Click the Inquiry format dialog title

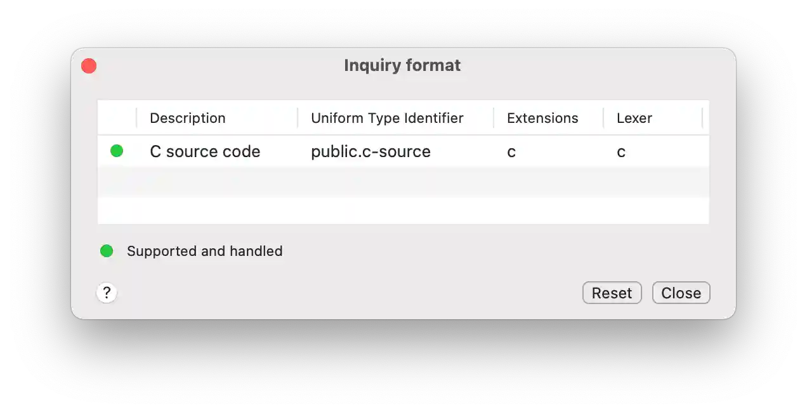tap(402, 65)
